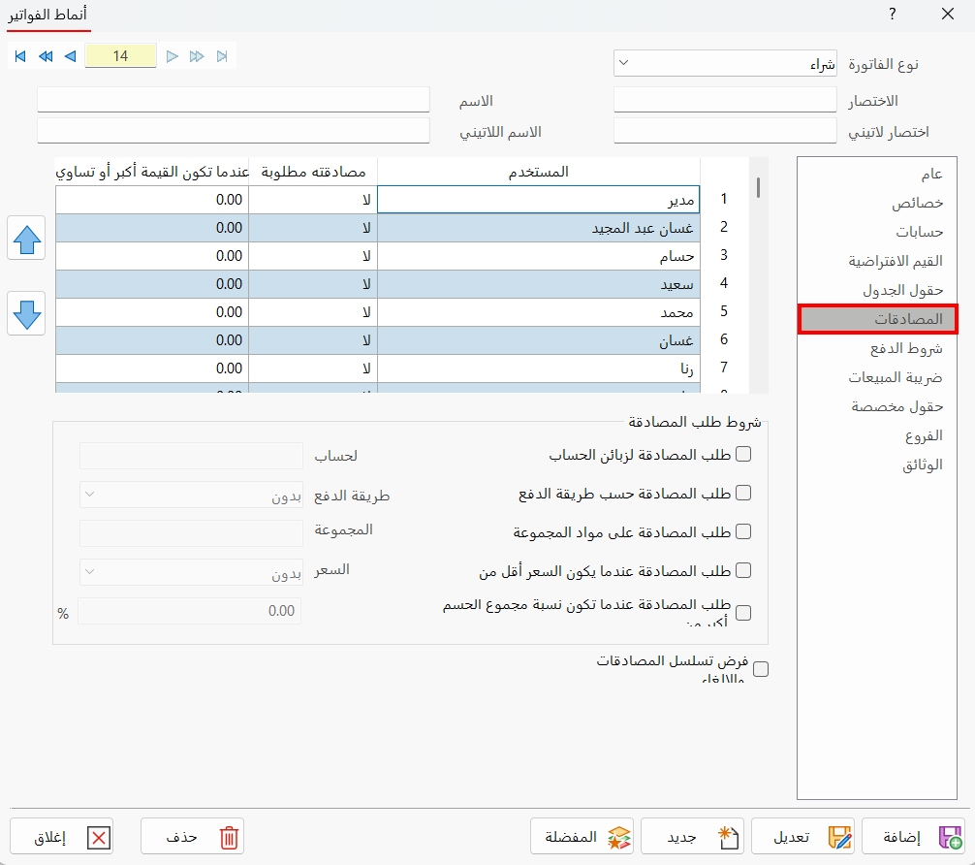Image resolution: width=975 pixels, height=865 pixels.
Task: Open the الفروع sidebar tab
Action: point(877,435)
